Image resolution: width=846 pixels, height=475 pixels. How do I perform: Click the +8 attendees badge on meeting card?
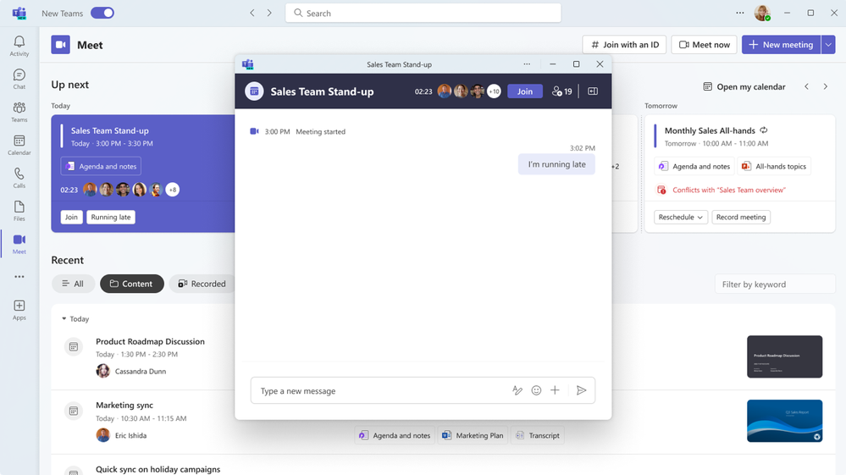(x=172, y=190)
